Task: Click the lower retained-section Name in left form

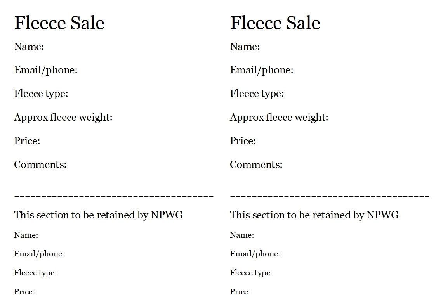Action: pyautogui.click(x=26, y=235)
